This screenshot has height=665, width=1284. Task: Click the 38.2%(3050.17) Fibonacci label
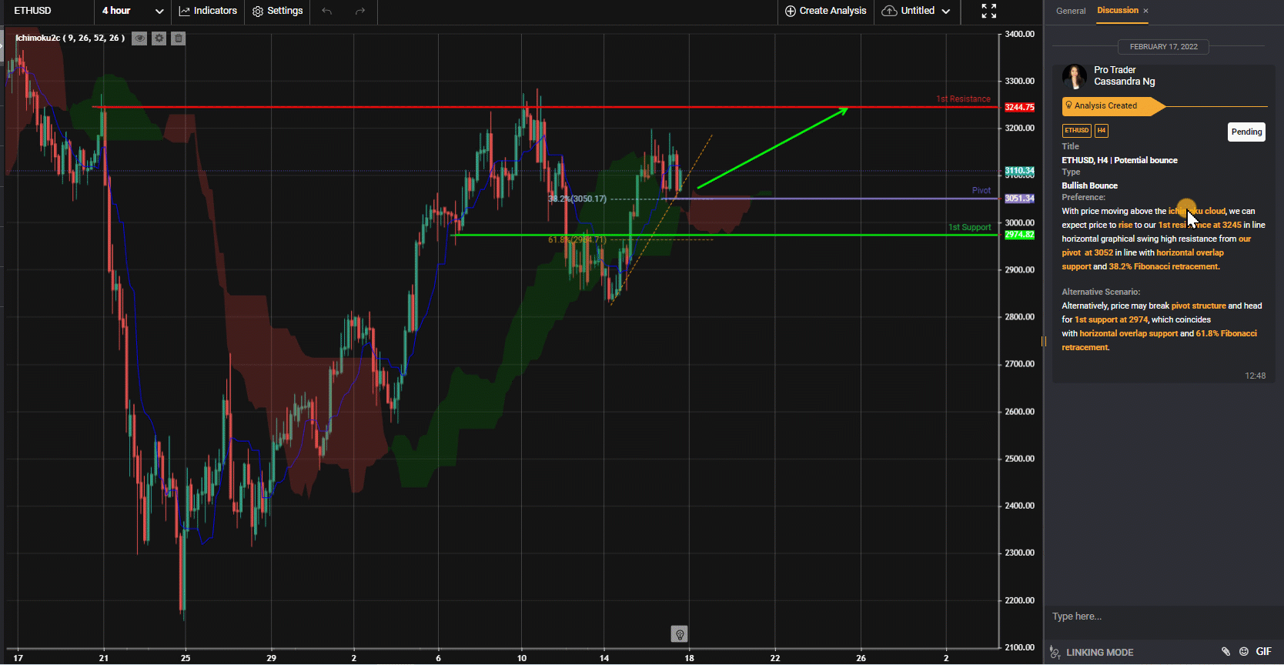[x=577, y=199]
